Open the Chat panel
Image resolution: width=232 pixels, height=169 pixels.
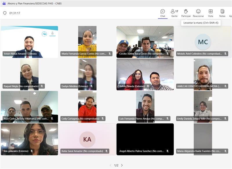click(x=163, y=13)
